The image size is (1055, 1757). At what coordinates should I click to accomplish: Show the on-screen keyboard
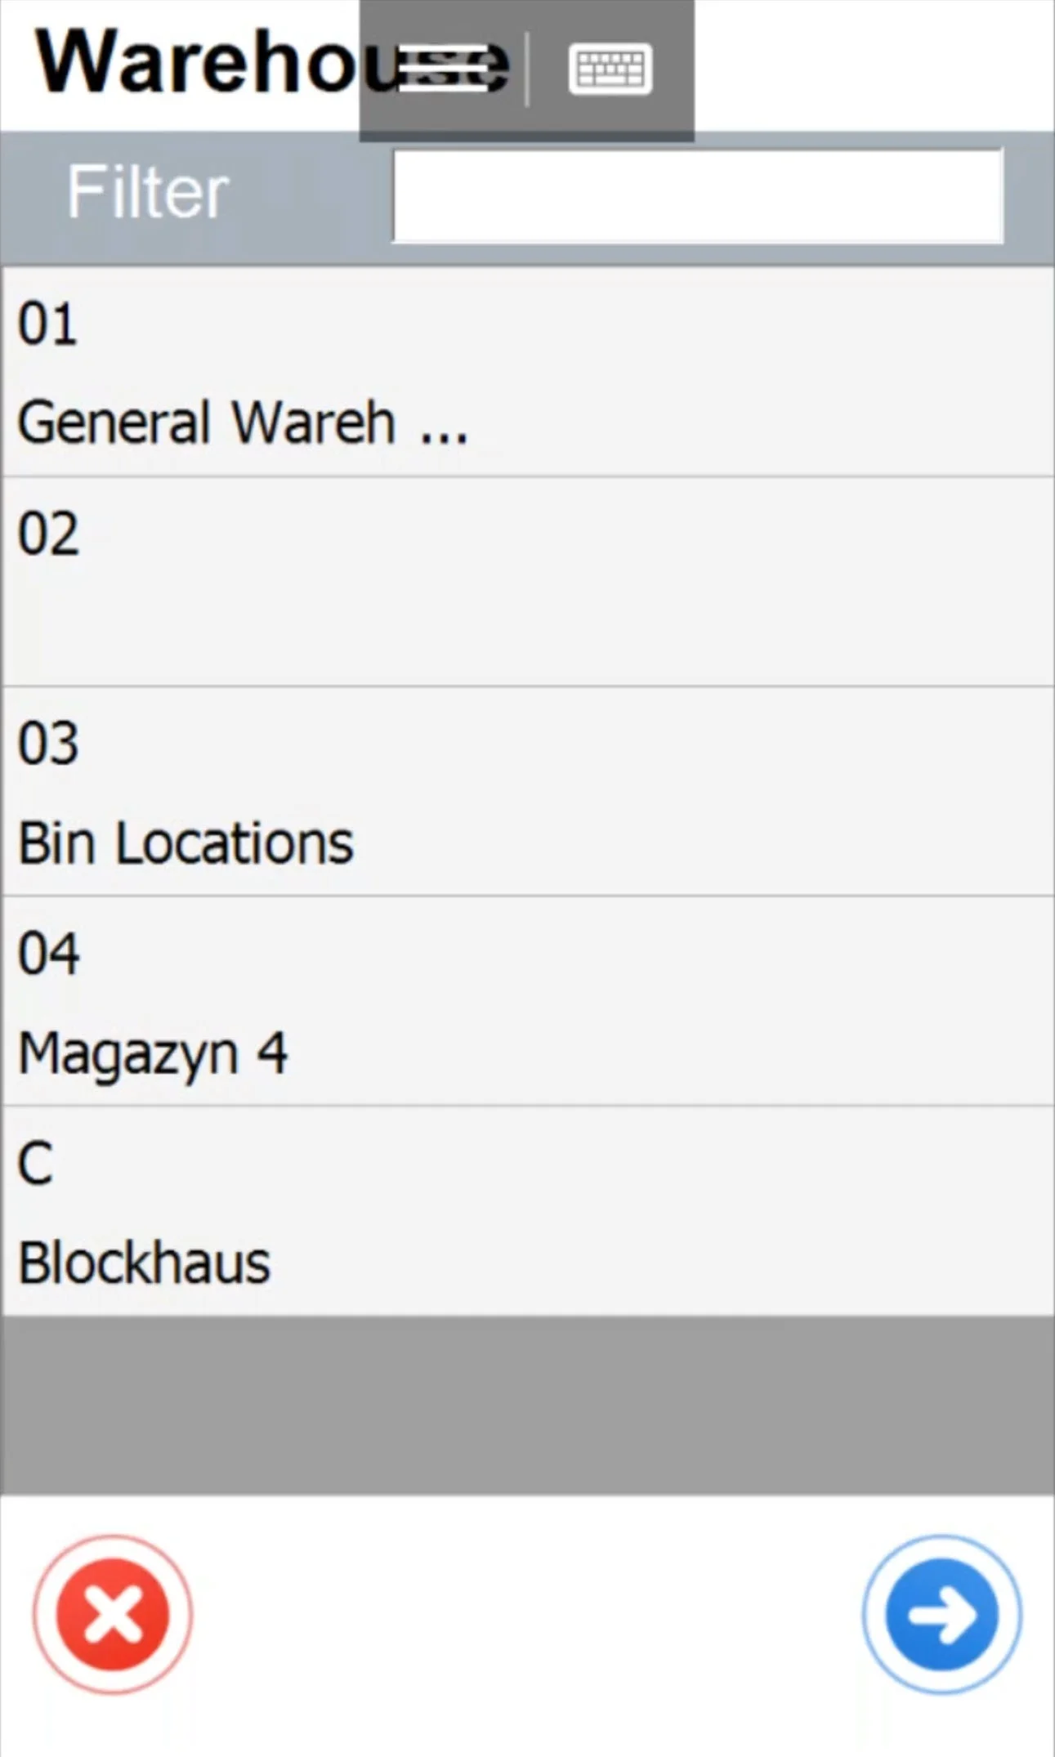(610, 69)
